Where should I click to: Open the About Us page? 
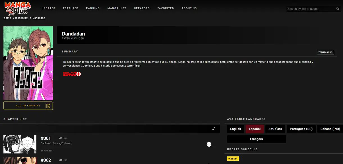click(x=189, y=8)
